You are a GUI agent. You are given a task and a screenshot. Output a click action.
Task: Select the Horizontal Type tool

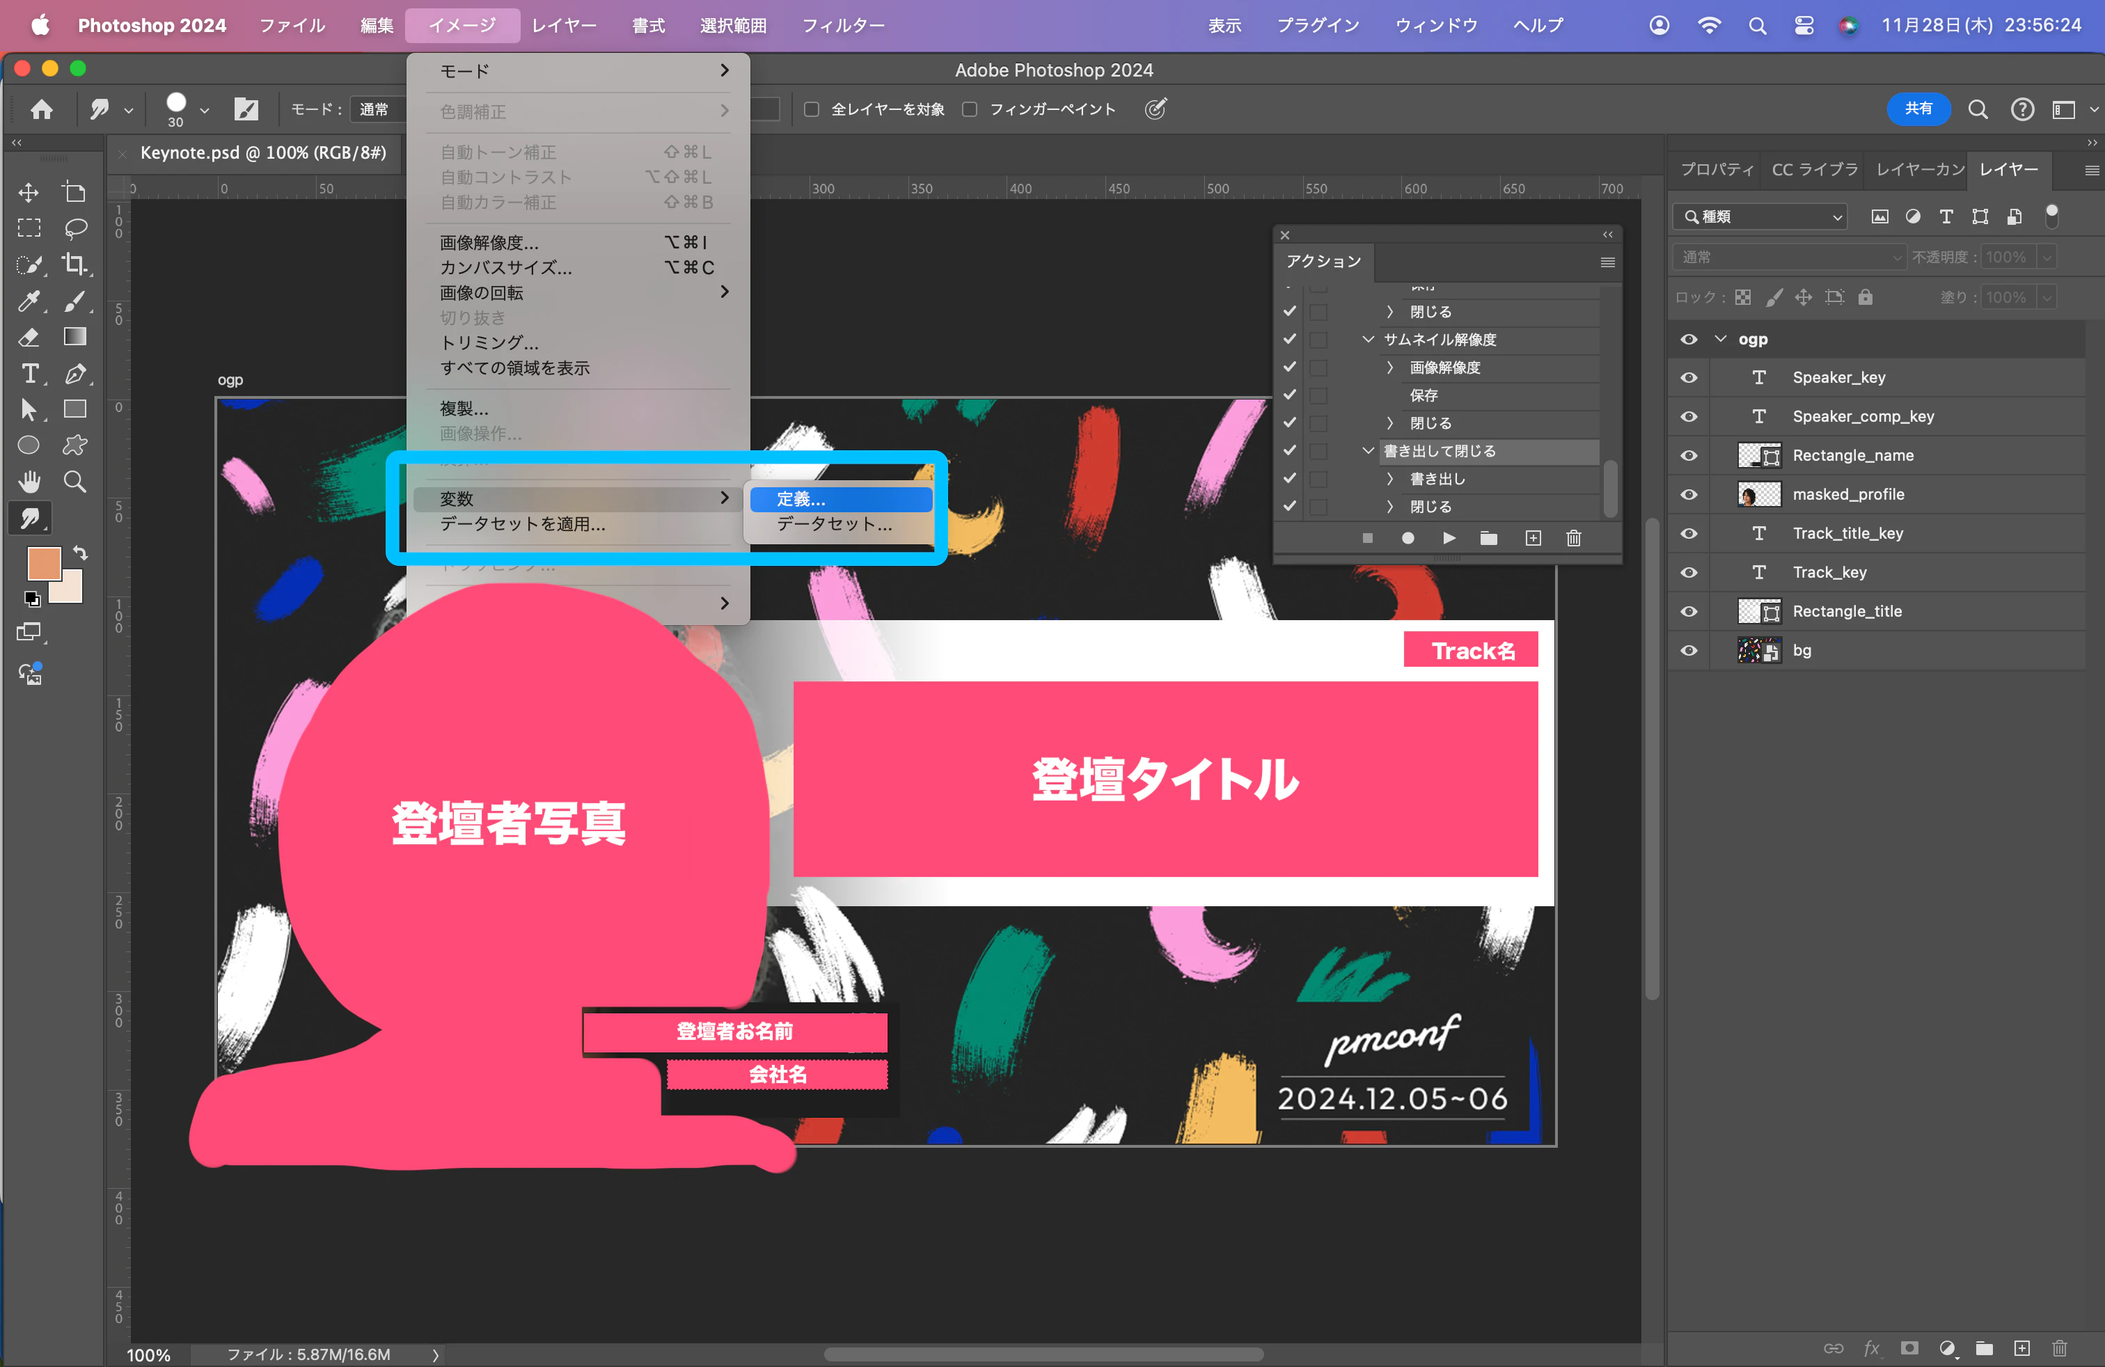[x=29, y=373]
